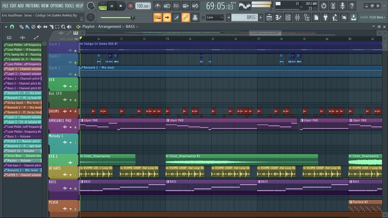Image resolution: width=388 pixels, height=218 pixels.
Task: Open the TOOLS menu
Action: point(69,6)
